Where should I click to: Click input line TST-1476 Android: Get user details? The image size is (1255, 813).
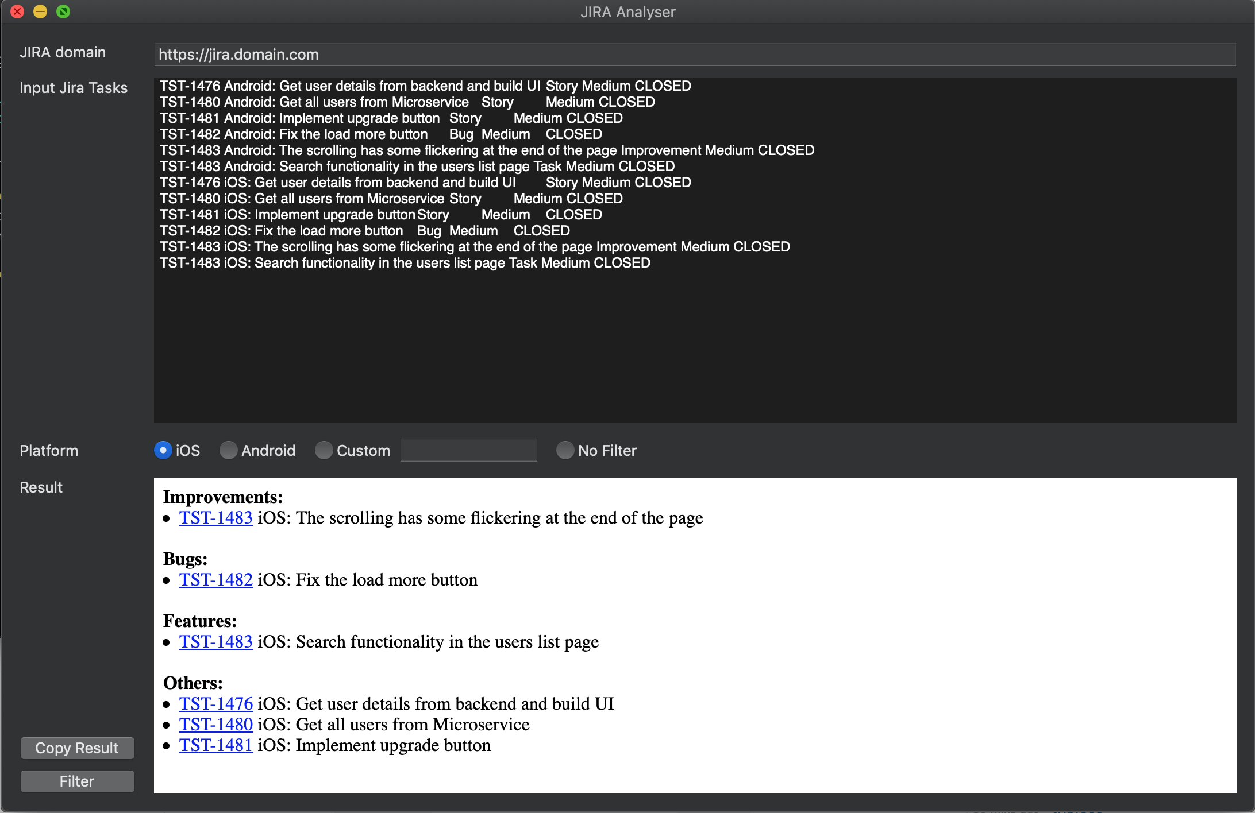pos(425,86)
